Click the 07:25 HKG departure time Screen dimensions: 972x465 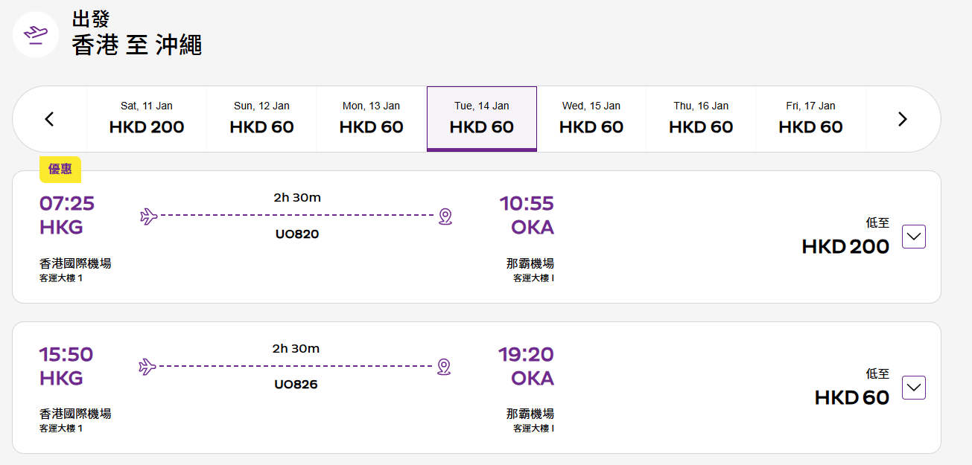coord(67,203)
